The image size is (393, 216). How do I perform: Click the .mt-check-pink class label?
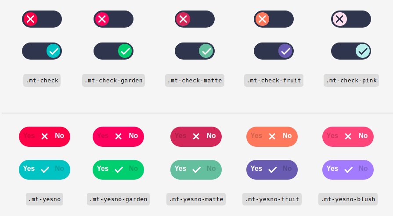351,81
